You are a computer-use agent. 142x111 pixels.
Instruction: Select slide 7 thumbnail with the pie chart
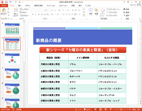(x=12, y=74)
